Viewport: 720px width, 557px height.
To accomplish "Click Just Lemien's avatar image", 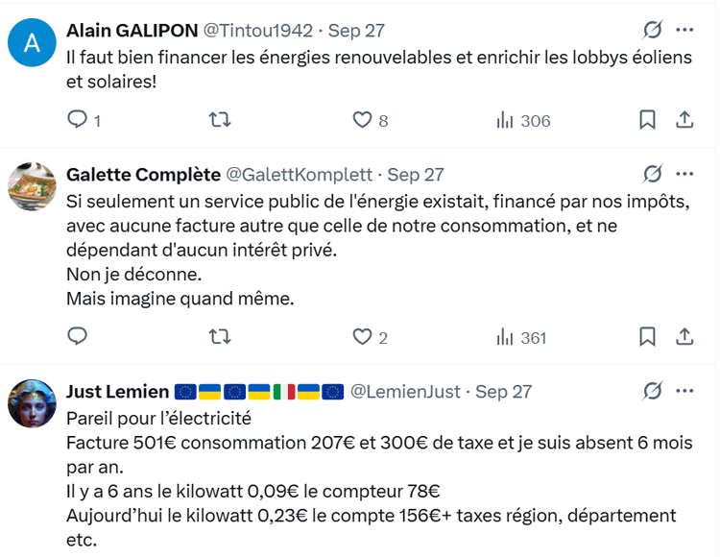I will coord(32,402).
